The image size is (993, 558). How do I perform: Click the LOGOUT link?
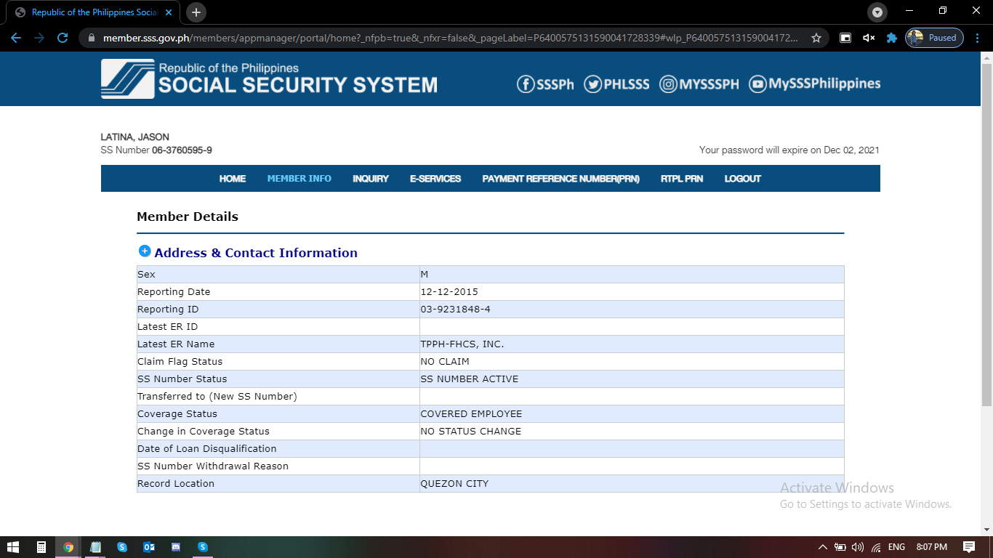pyautogui.click(x=742, y=179)
